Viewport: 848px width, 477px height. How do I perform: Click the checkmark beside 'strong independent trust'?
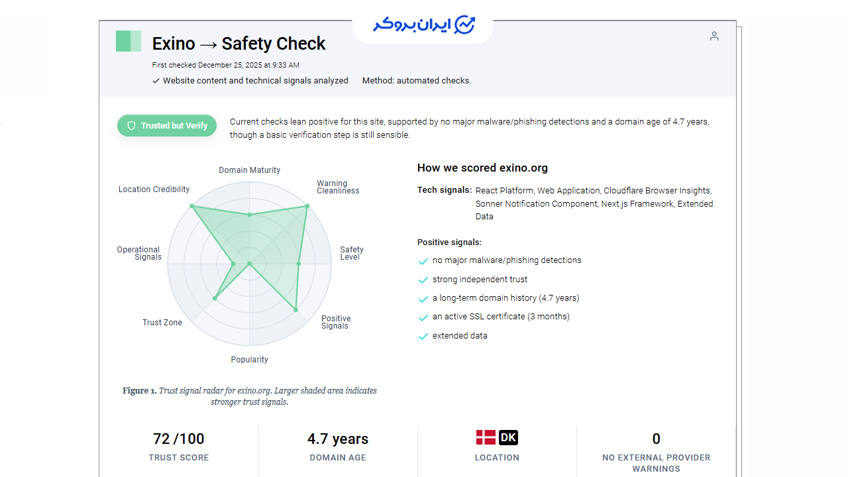coord(423,280)
